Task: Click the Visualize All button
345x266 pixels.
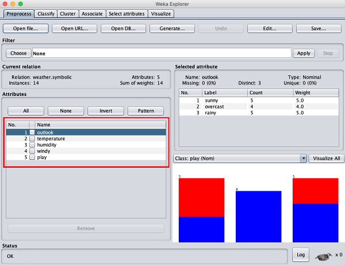Action: coord(325,158)
